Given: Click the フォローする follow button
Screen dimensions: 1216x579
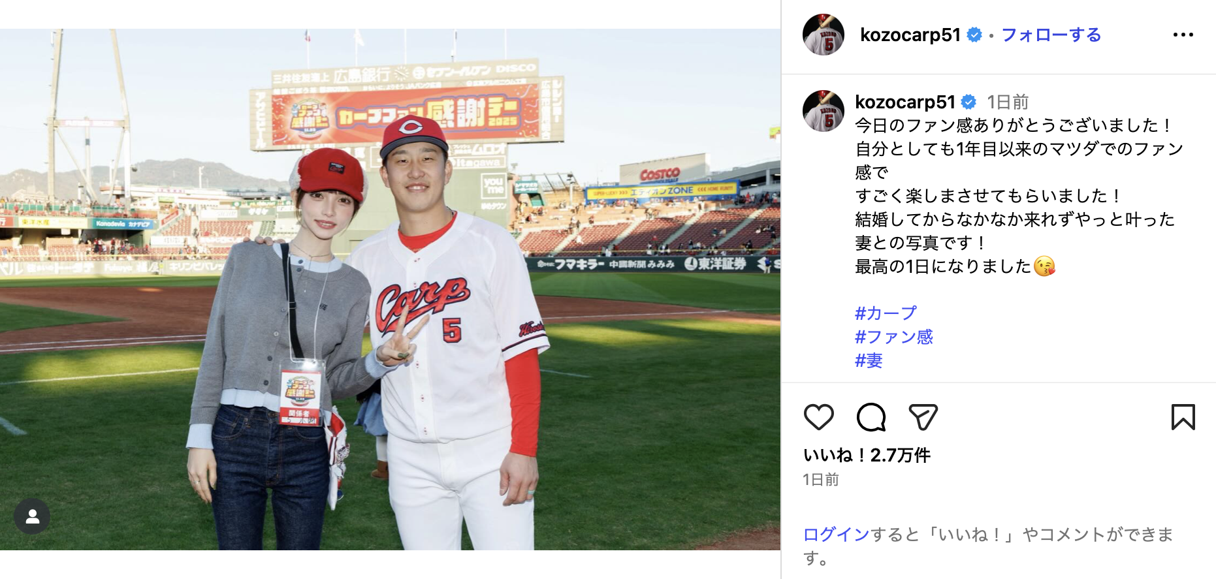Looking at the screenshot, I should pyautogui.click(x=1051, y=35).
